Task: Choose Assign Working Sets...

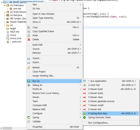Action: click(55, 76)
